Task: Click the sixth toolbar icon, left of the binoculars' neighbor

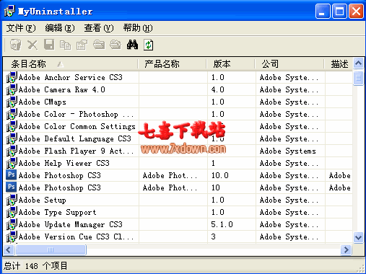Action: (x=99, y=45)
